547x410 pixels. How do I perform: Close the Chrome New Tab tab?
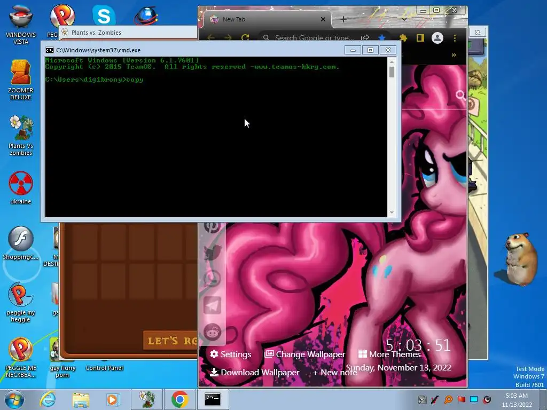[x=323, y=19]
